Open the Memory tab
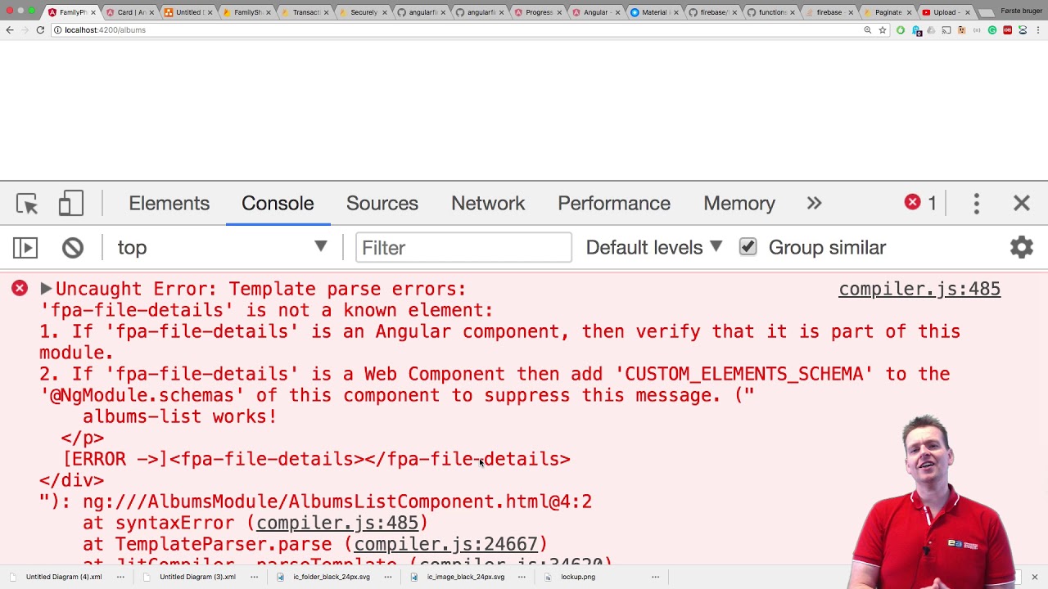 click(739, 204)
